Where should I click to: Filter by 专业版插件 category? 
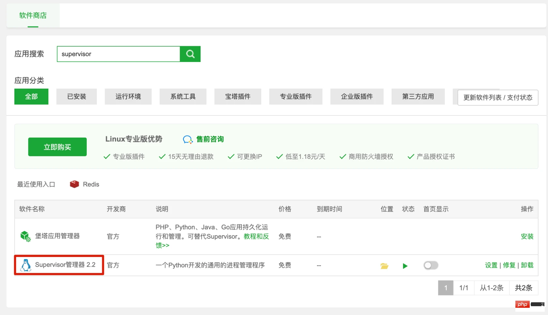(296, 97)
